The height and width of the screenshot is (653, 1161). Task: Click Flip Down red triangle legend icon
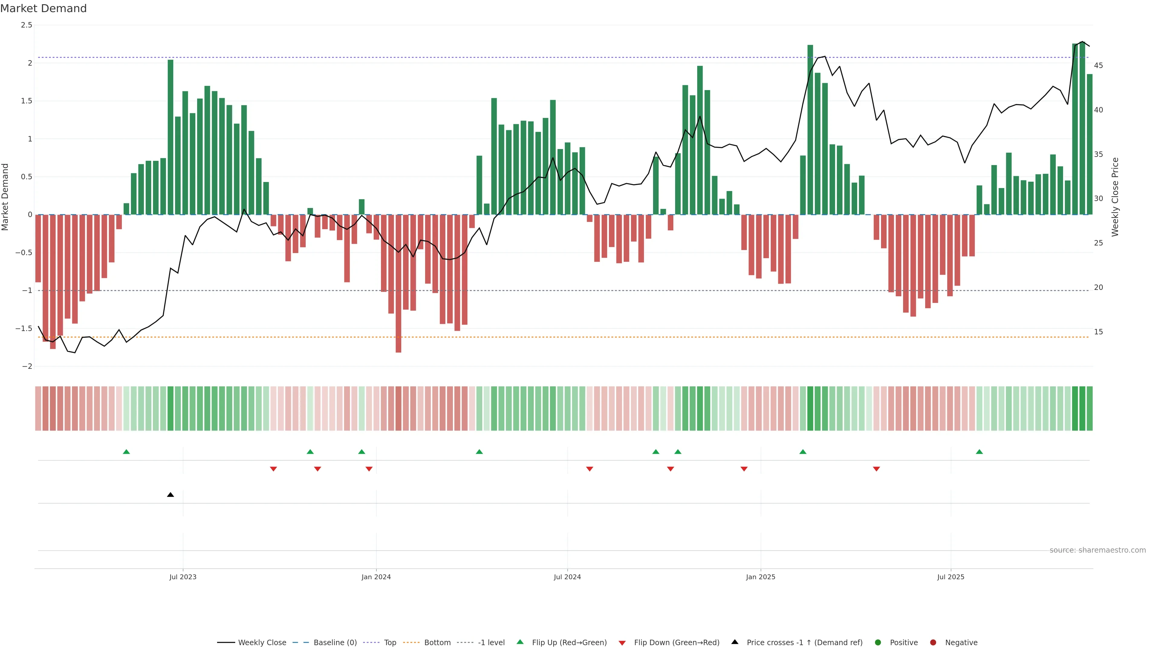coord(622,643)
